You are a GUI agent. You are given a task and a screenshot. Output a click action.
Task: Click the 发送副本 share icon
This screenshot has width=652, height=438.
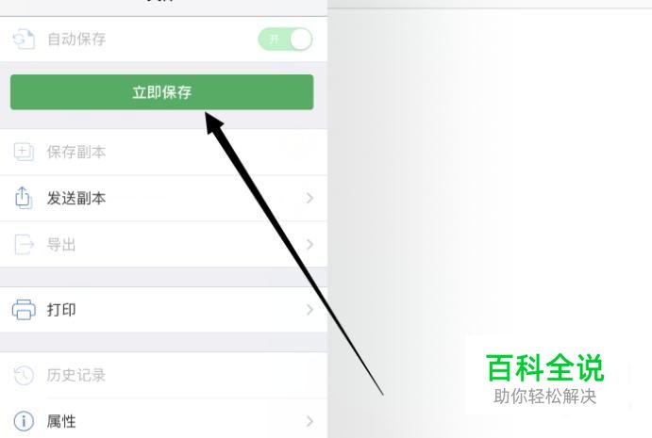24,198
